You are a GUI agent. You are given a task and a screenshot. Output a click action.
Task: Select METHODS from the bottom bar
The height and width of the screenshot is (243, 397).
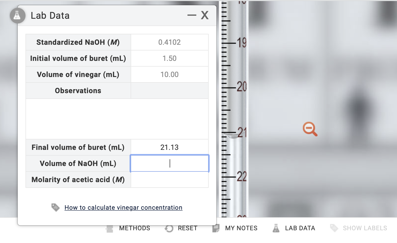(135, 228)
